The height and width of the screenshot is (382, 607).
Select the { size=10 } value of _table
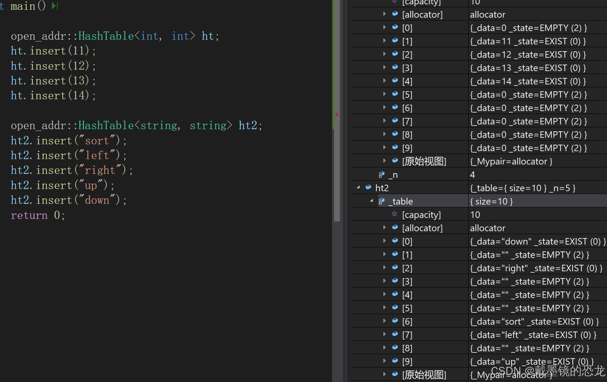click(491, 201)
